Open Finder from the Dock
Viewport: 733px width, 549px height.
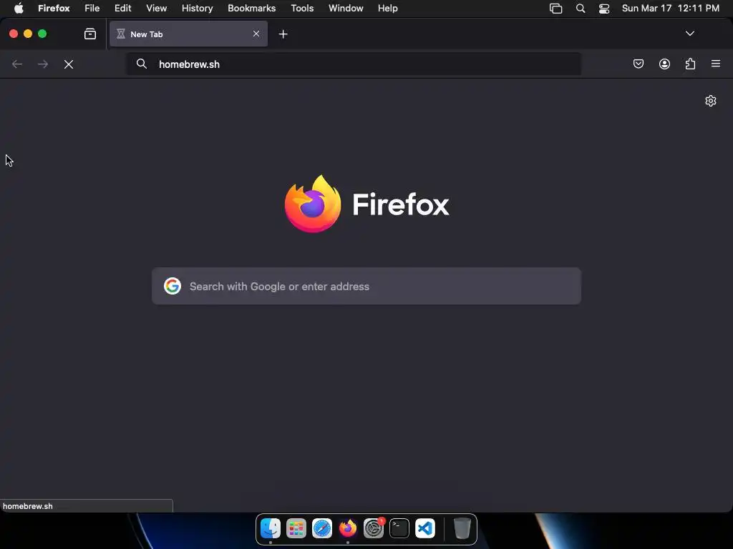click(271, 528)
